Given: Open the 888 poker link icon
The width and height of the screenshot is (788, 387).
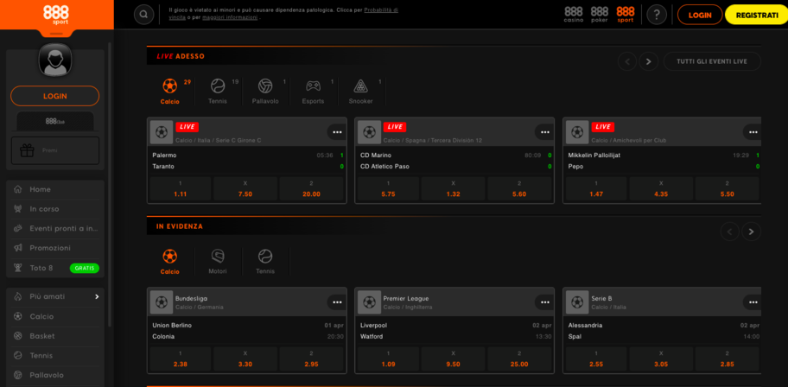Looking at the screenshot, I should [600, 15].
